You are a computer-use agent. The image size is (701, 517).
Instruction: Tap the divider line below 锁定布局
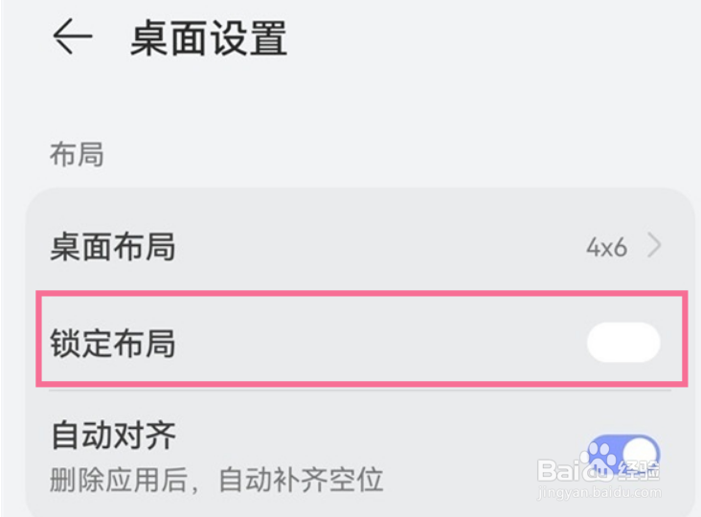360,390
